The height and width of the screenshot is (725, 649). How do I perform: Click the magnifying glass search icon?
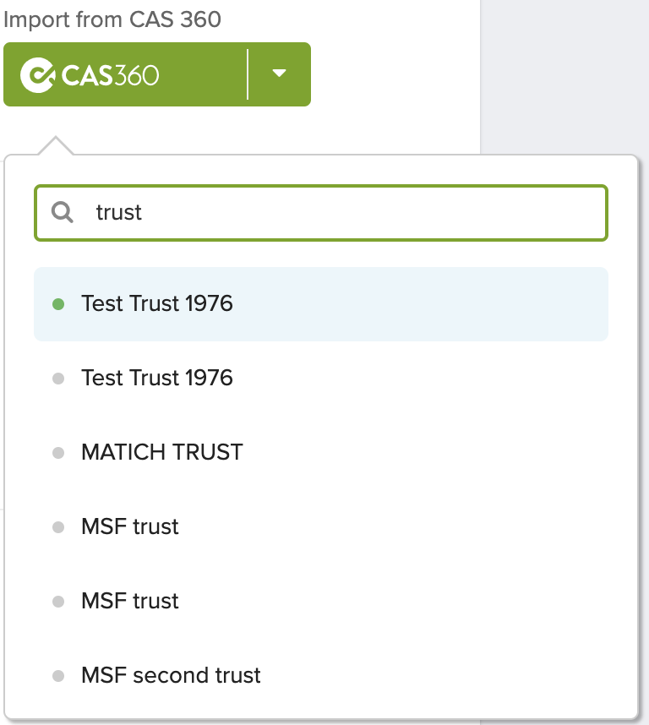coord(62,212)
